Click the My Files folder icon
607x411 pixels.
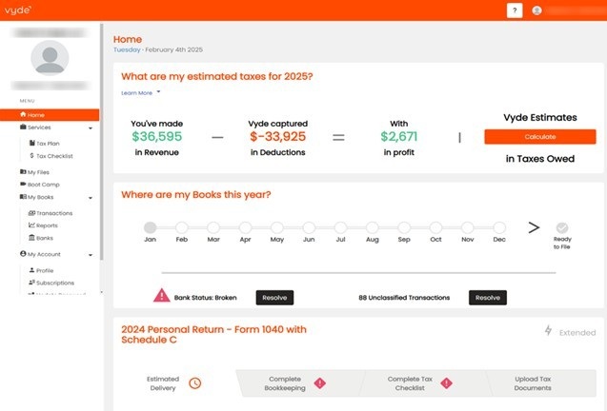pyautogui.click(x=23, y=171)
